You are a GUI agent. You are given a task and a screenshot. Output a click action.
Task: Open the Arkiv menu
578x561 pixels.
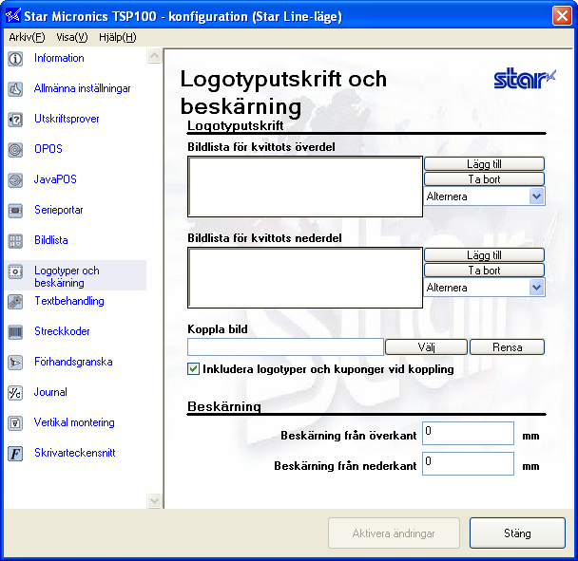tap(27, 37)
